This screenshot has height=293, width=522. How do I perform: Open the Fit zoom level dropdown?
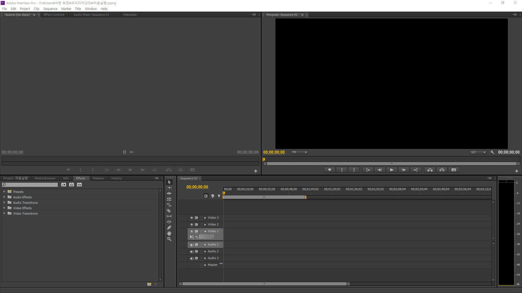[299, 152]
